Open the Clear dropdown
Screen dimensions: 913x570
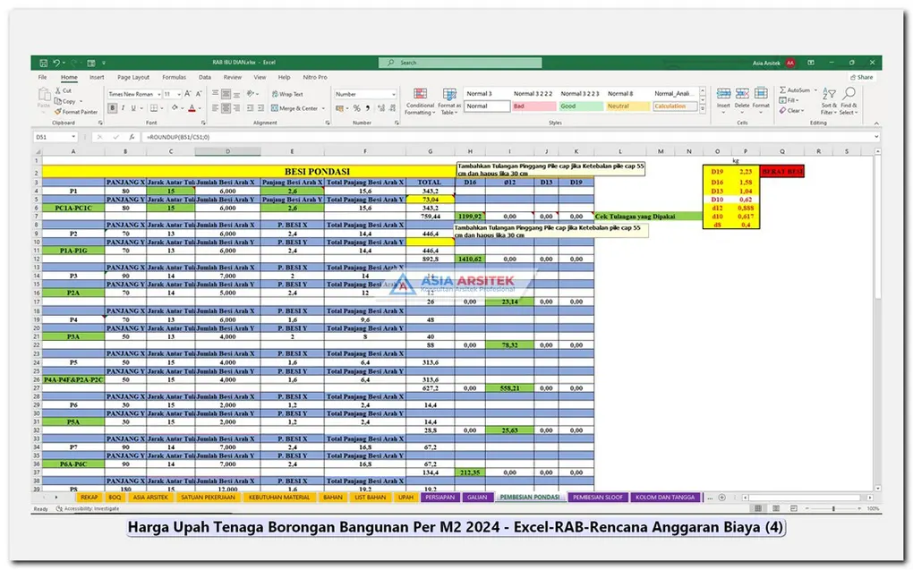[792, 110]
